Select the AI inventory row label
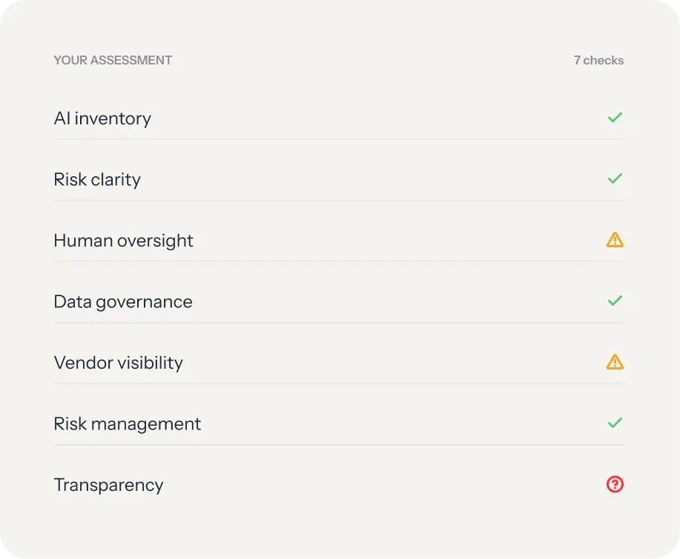This screenshot has width=680, height=559. (x=102, y=118)
